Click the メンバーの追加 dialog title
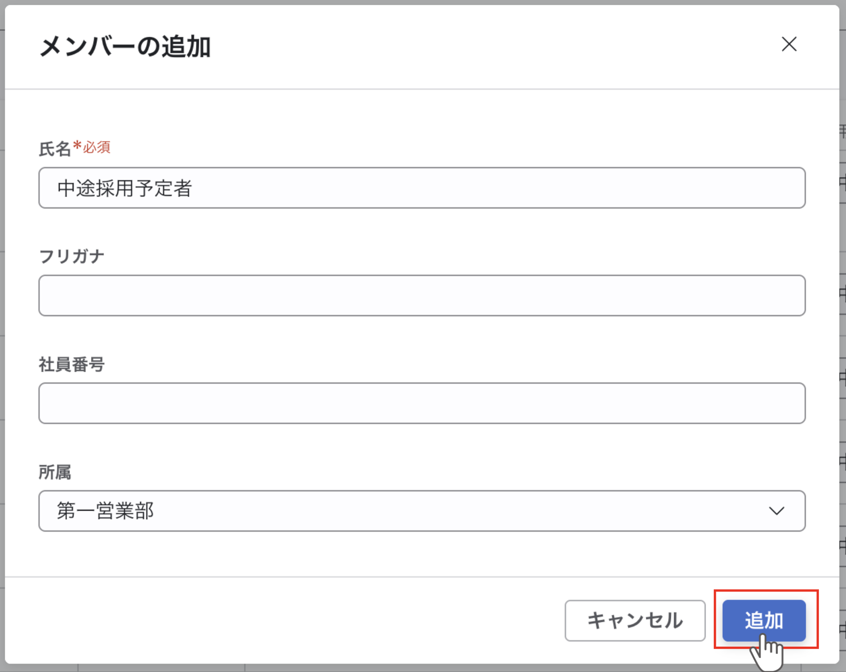846x672 pixels. pyautogui.click(x=125, y=46)
